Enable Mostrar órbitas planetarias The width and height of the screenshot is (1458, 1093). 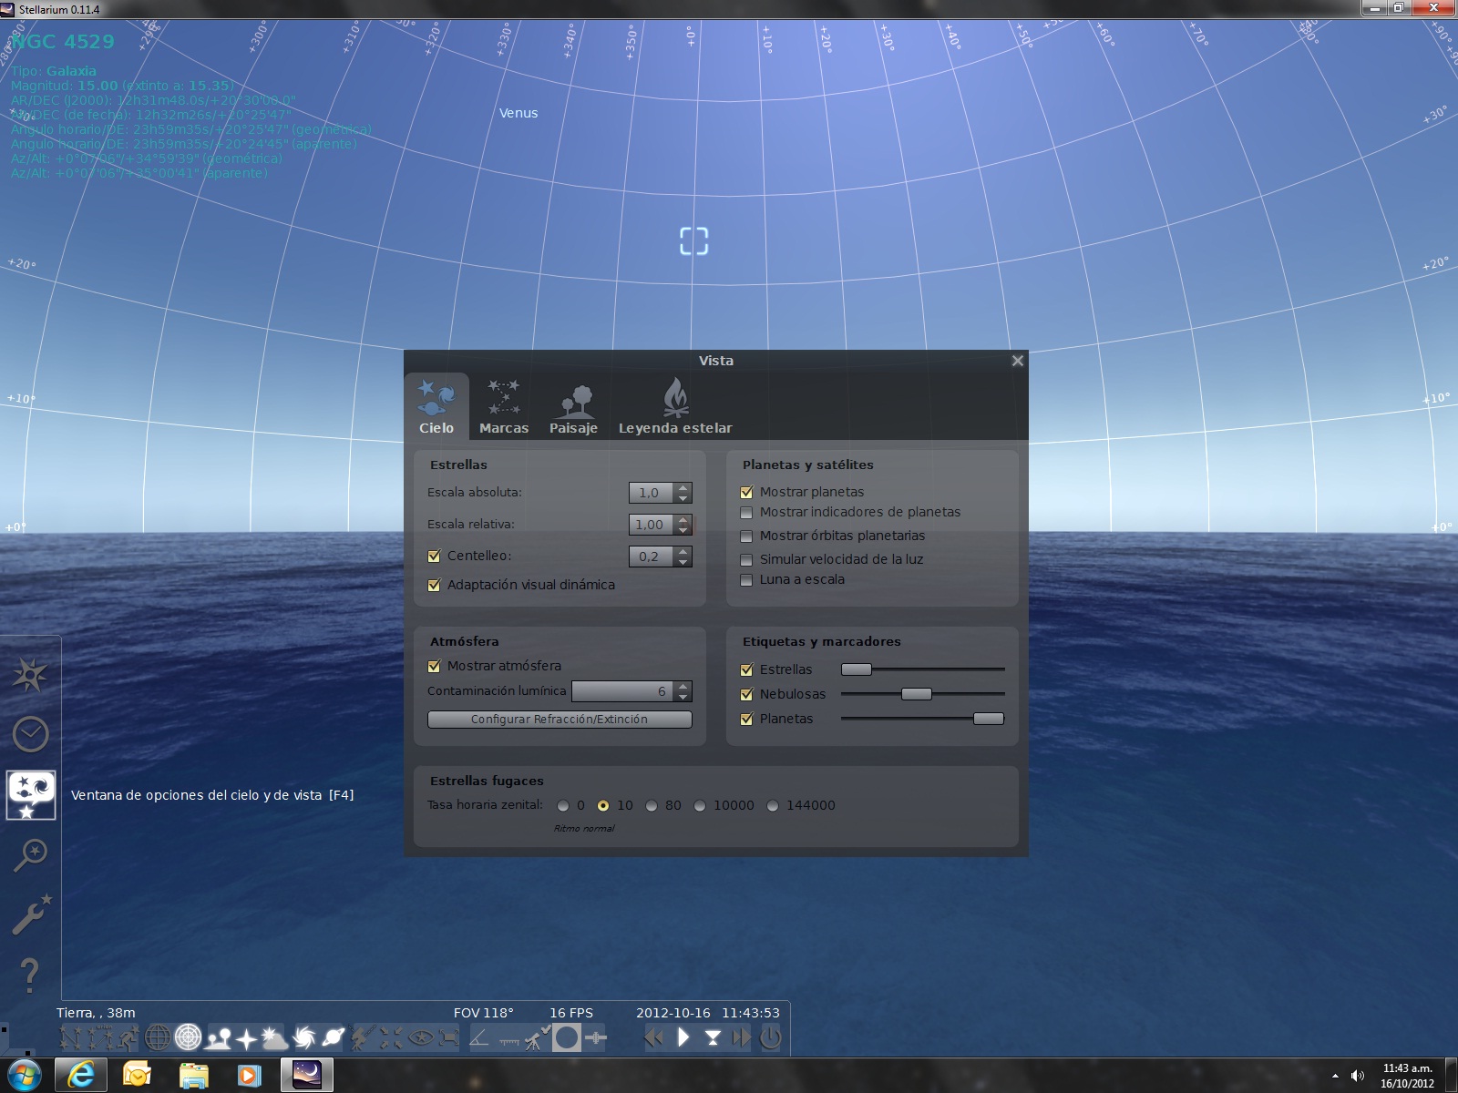(x=746, y=536)
